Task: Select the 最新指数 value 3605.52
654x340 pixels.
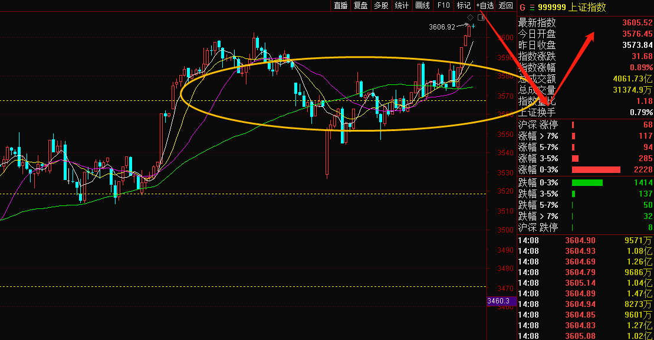Action: click(x=637, y=22)
